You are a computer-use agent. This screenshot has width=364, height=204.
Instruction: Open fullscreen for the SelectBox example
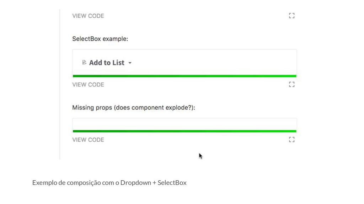tap(291, 84)
